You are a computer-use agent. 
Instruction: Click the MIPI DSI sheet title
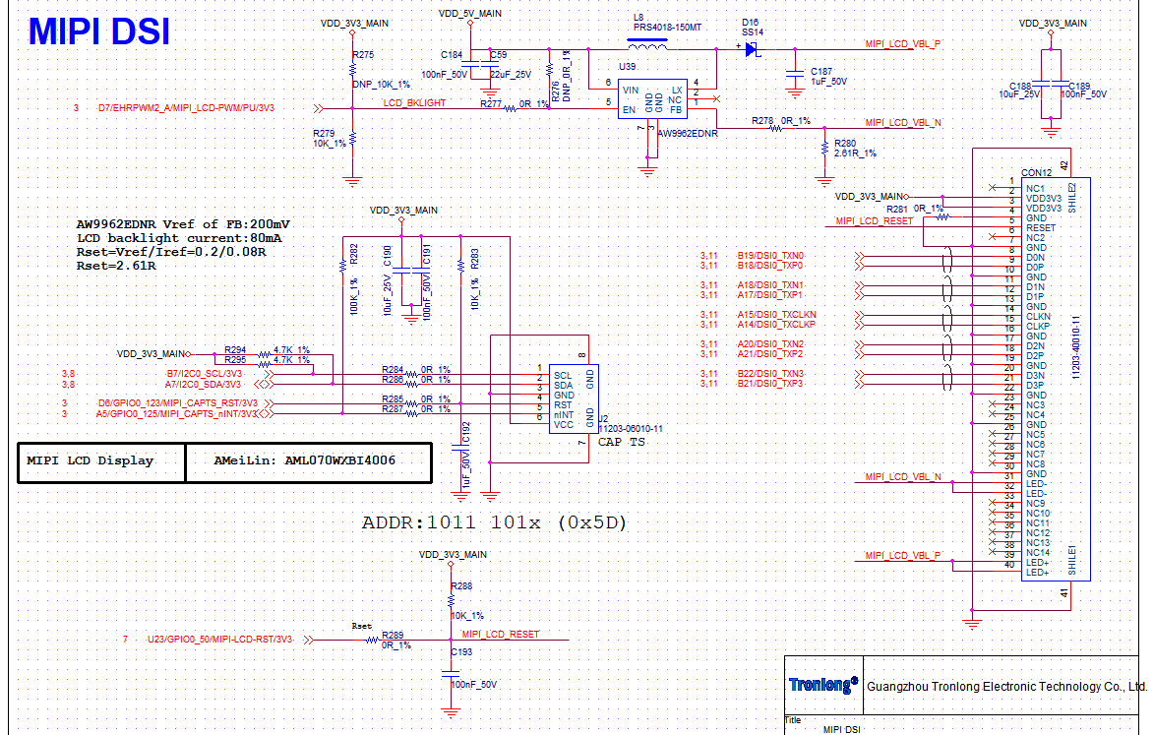(98, 32)
